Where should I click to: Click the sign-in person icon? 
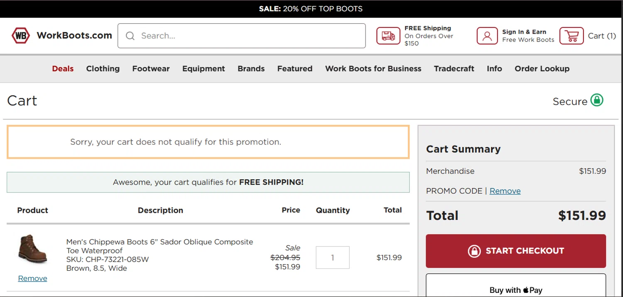(487, 36)
